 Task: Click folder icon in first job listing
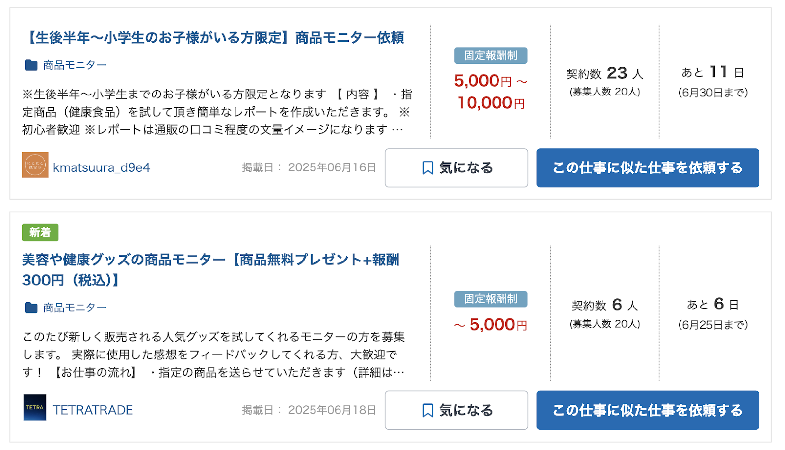[x=31, y=65]
